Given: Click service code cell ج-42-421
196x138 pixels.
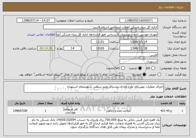Looking at the screenshot, I should click(166, 111).
